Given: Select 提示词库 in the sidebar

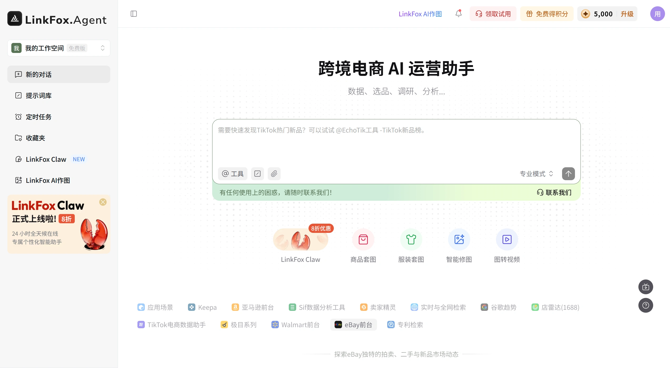Looking at the screenshot, I should click(38, 95).
